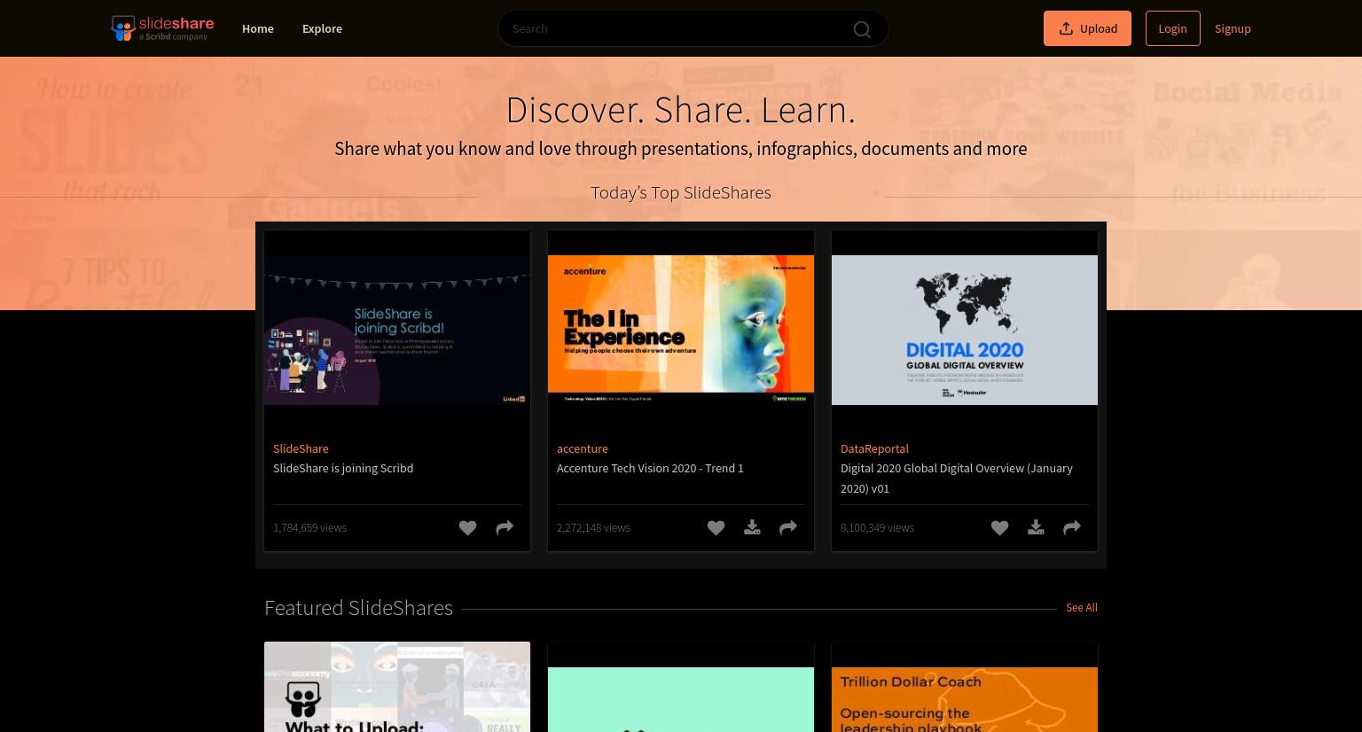Open the mint green featured thumbnail
Screen dimensions: 1362x732
[x=681, y=699]
